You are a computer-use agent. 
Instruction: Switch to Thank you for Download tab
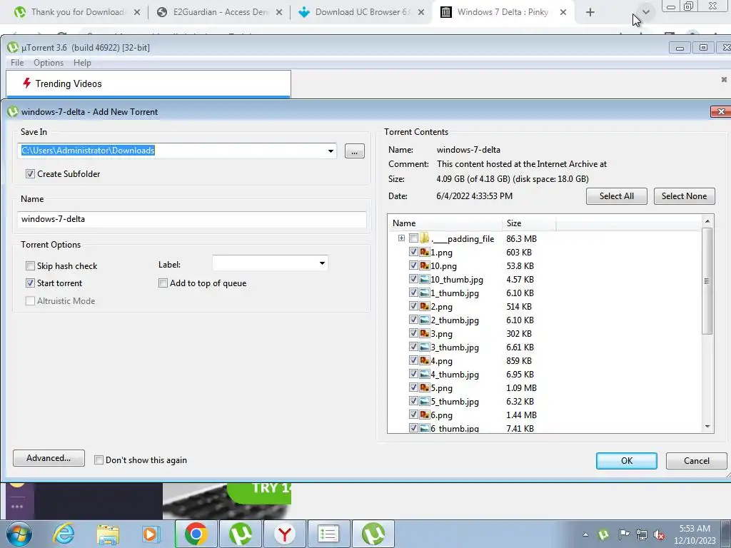tap(77, 12)
